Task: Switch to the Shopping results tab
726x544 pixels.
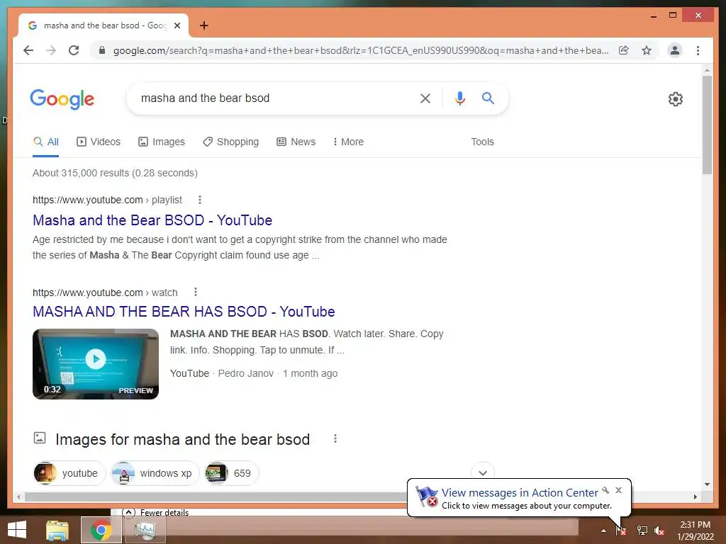Action: (x=230, y=142)
